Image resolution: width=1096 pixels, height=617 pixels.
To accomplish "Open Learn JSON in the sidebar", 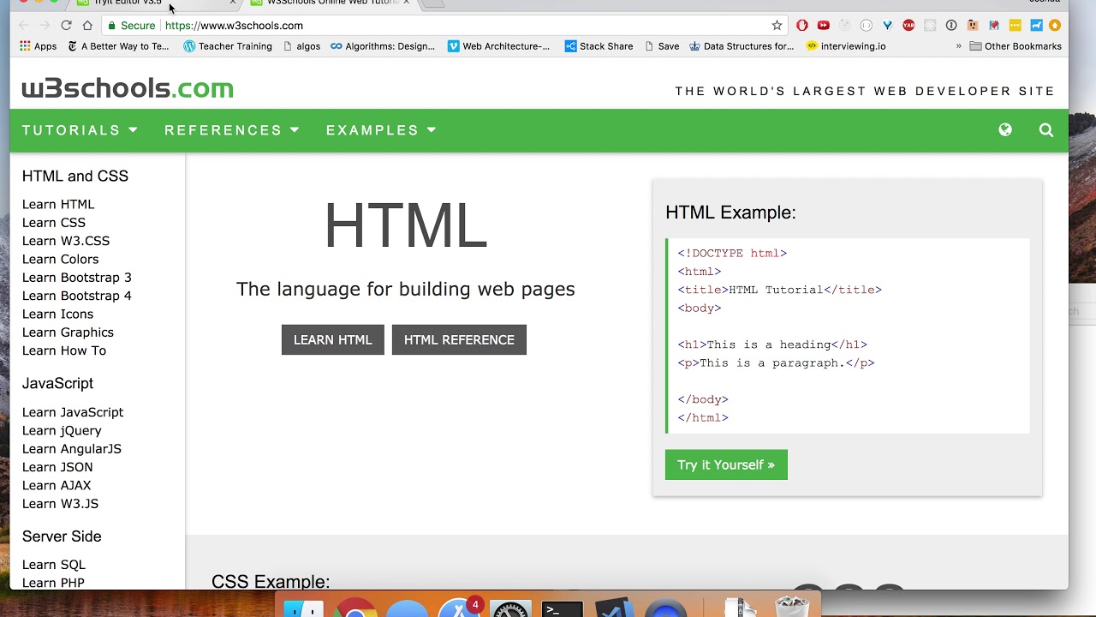I will tap(57, 467).
